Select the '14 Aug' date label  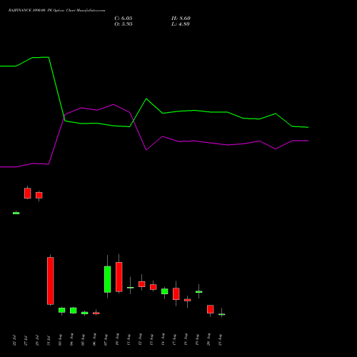coord(163,340)
